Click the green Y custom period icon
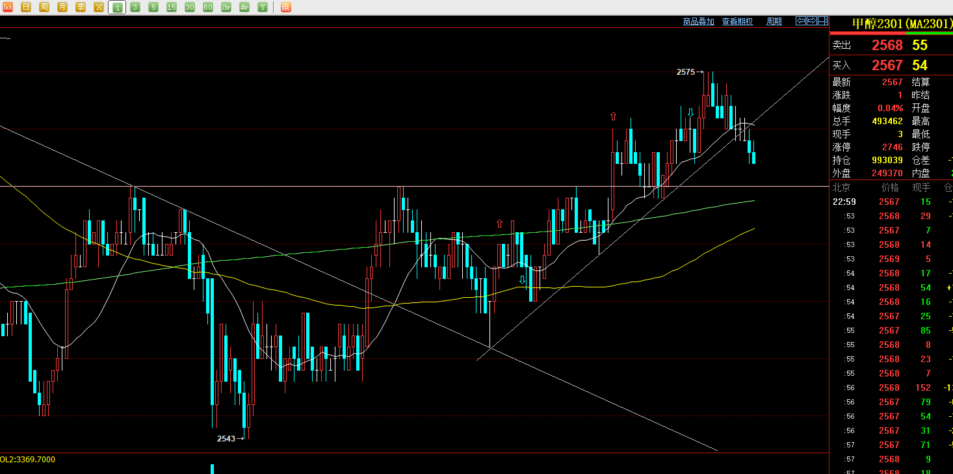The image size is (953, 474). [263, 7]
